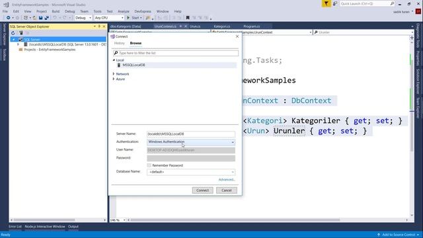The width and height of the screenshot is (423, 238).
Task: Click the editor horizontal scrollbar
Action: tap(235, 220)
